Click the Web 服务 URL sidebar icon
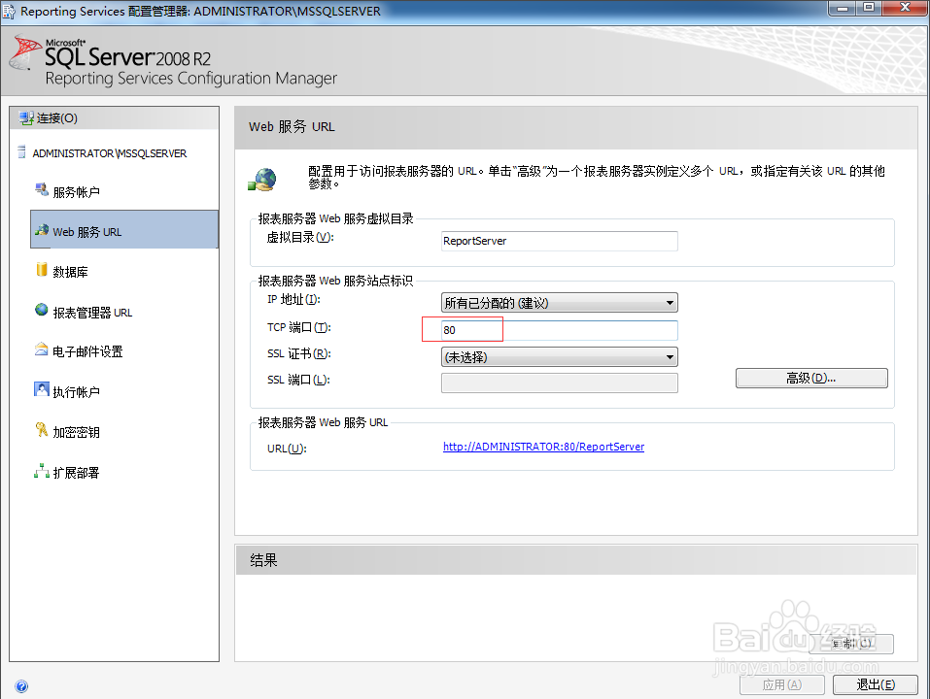This screenshot has width=930, height=699. tap(42, 230)
